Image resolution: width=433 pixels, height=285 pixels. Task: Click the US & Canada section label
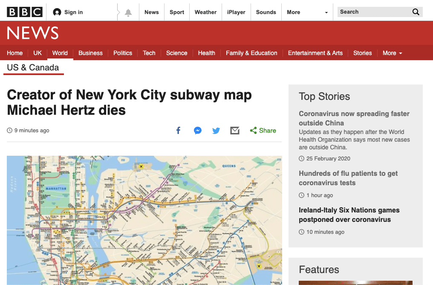(x=32, y=67)
